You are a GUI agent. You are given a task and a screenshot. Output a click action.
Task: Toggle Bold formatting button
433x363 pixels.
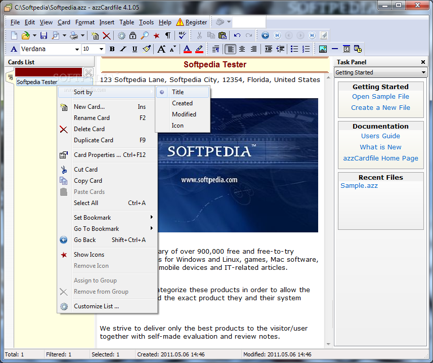click(112, 49)
